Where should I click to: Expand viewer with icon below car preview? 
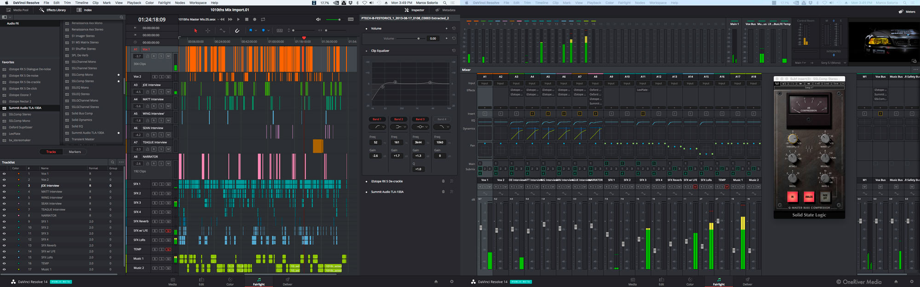[914, 61]
